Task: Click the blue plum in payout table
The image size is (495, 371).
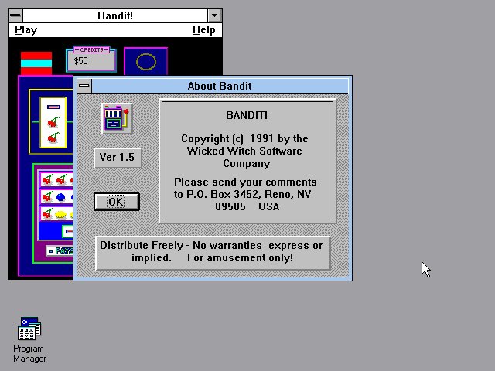Action: 60,198
